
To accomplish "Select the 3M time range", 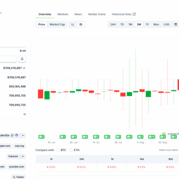I will (x=139, y=25).
